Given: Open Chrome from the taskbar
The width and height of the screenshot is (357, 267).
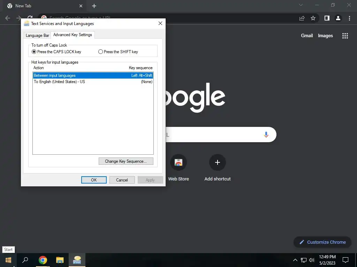Looking at the screenshot, I should click(x=43, y=260).
